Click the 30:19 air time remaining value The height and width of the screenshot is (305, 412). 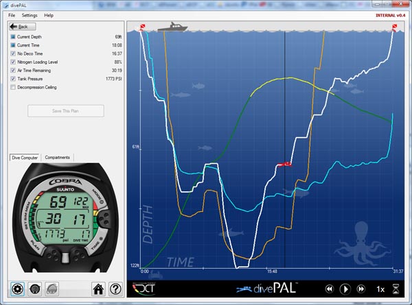point(117,71)
